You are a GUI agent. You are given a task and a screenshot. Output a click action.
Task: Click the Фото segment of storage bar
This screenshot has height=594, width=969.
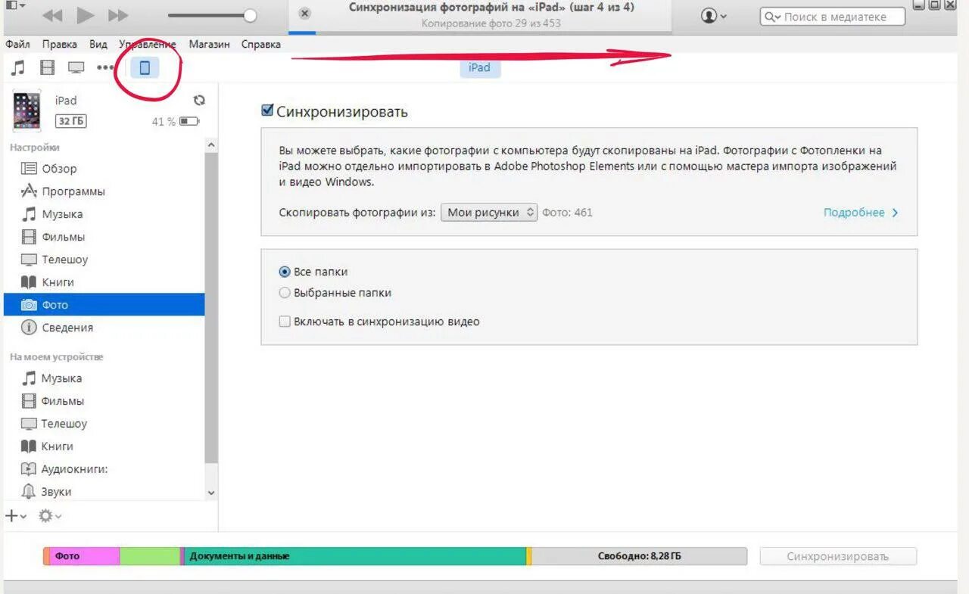(84, 556)
